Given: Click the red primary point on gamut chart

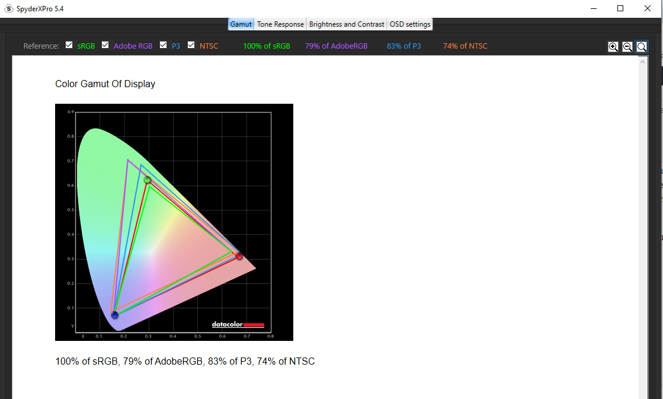Looking at the screenshot, I should 239,256.
